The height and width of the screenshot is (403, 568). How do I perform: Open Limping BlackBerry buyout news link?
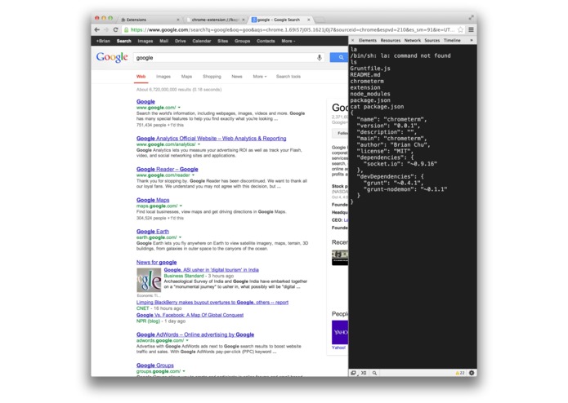click(212, 302)
